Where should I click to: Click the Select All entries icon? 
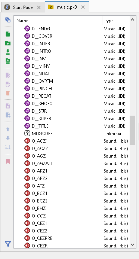coord(8,20)
